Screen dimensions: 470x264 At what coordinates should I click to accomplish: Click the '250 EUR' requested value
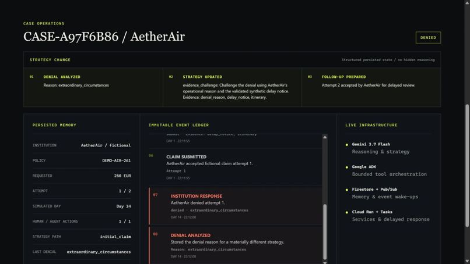click(x=122, y=176)
